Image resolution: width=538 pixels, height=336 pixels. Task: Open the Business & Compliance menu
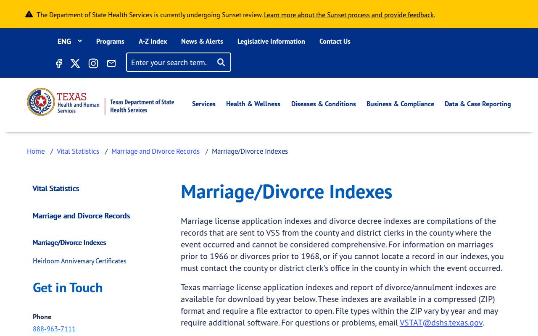[x=400, y=104]
